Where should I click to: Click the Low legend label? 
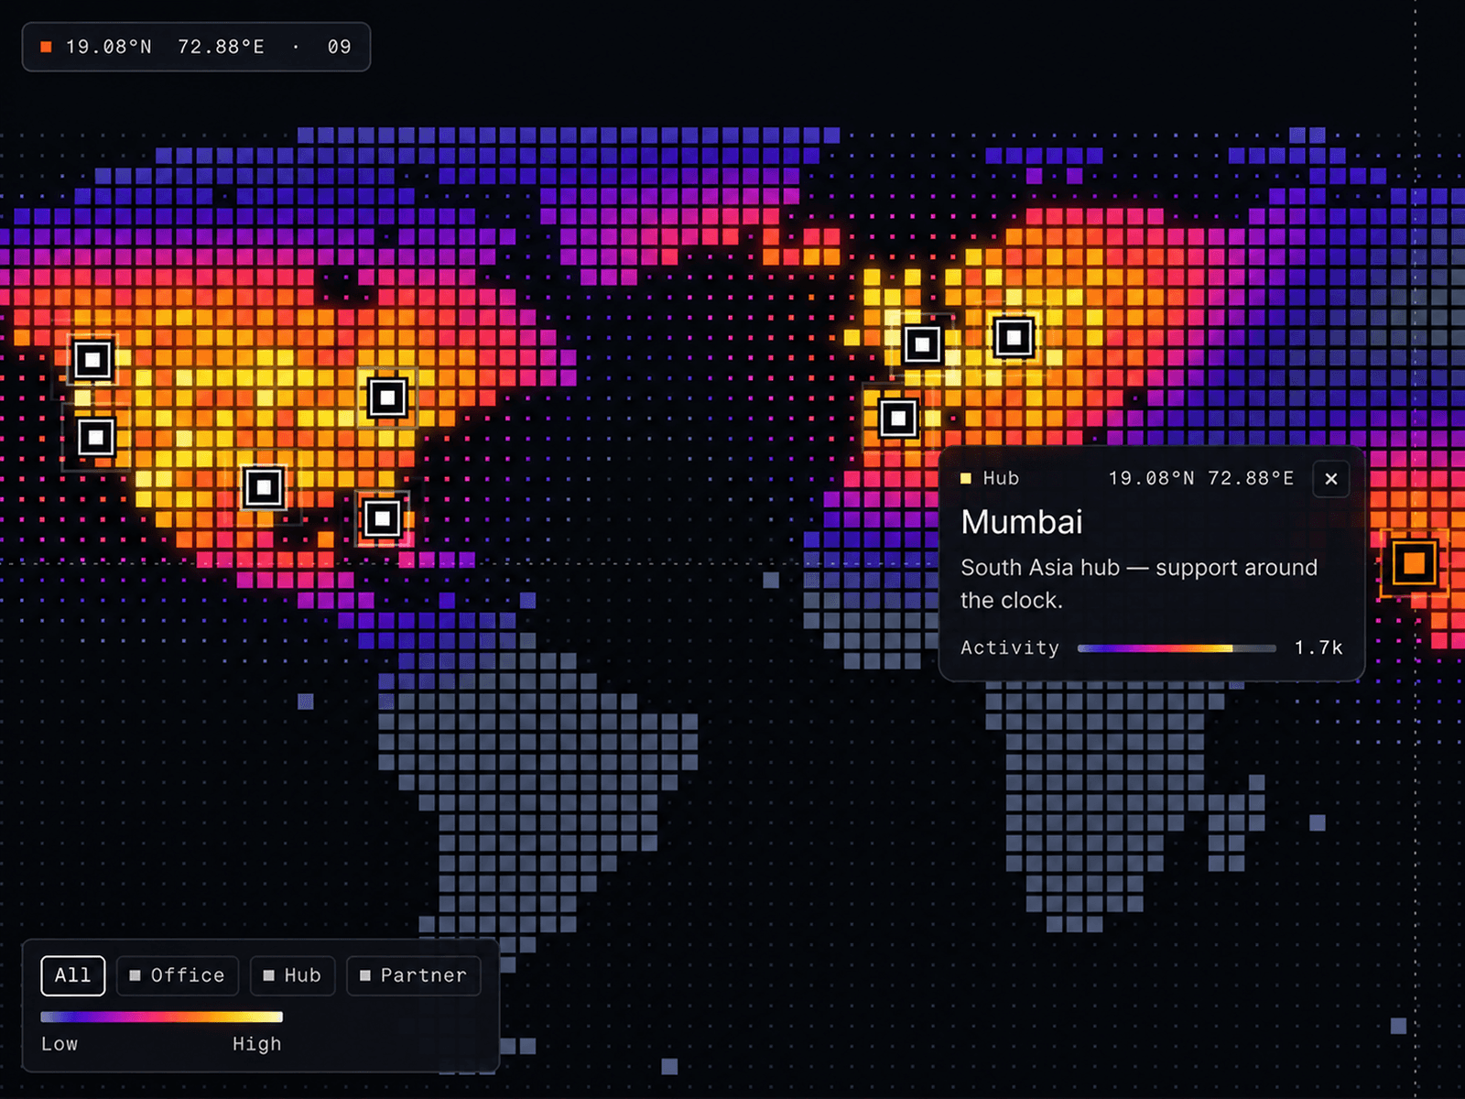[x=60, y=1044]
